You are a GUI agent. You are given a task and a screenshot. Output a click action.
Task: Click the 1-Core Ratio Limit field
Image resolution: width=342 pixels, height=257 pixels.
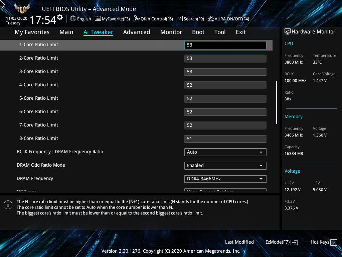pos(225,45)
